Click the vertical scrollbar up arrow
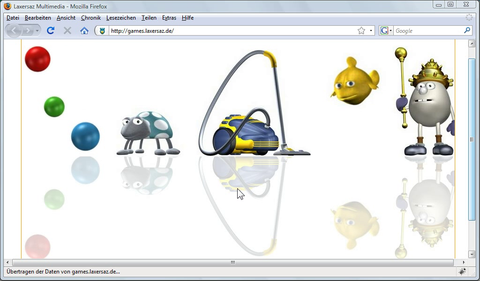 coord(472,44)
